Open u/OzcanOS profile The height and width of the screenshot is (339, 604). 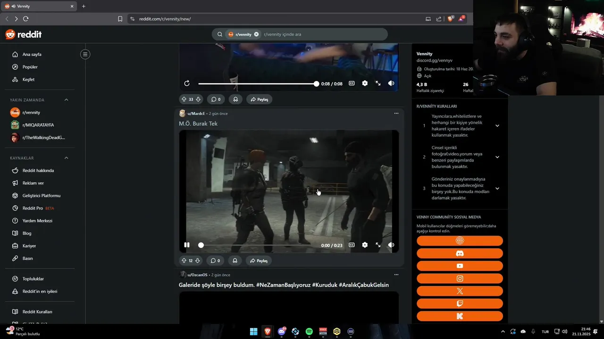[x=197, y=275]
